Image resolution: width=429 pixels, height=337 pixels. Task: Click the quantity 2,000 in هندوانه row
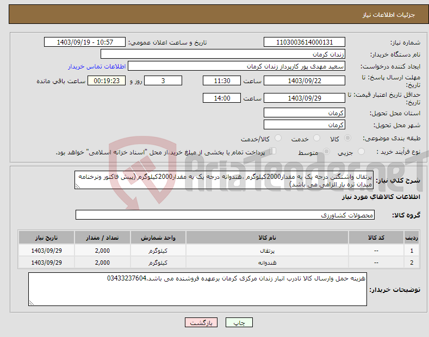click(102, 263)
